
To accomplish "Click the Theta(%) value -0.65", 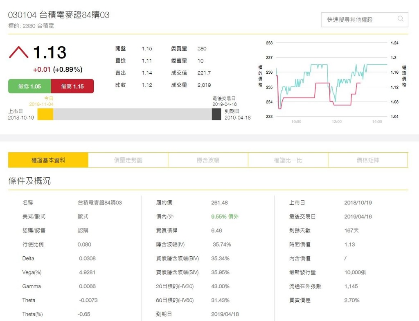I will (x=84, y=314).
